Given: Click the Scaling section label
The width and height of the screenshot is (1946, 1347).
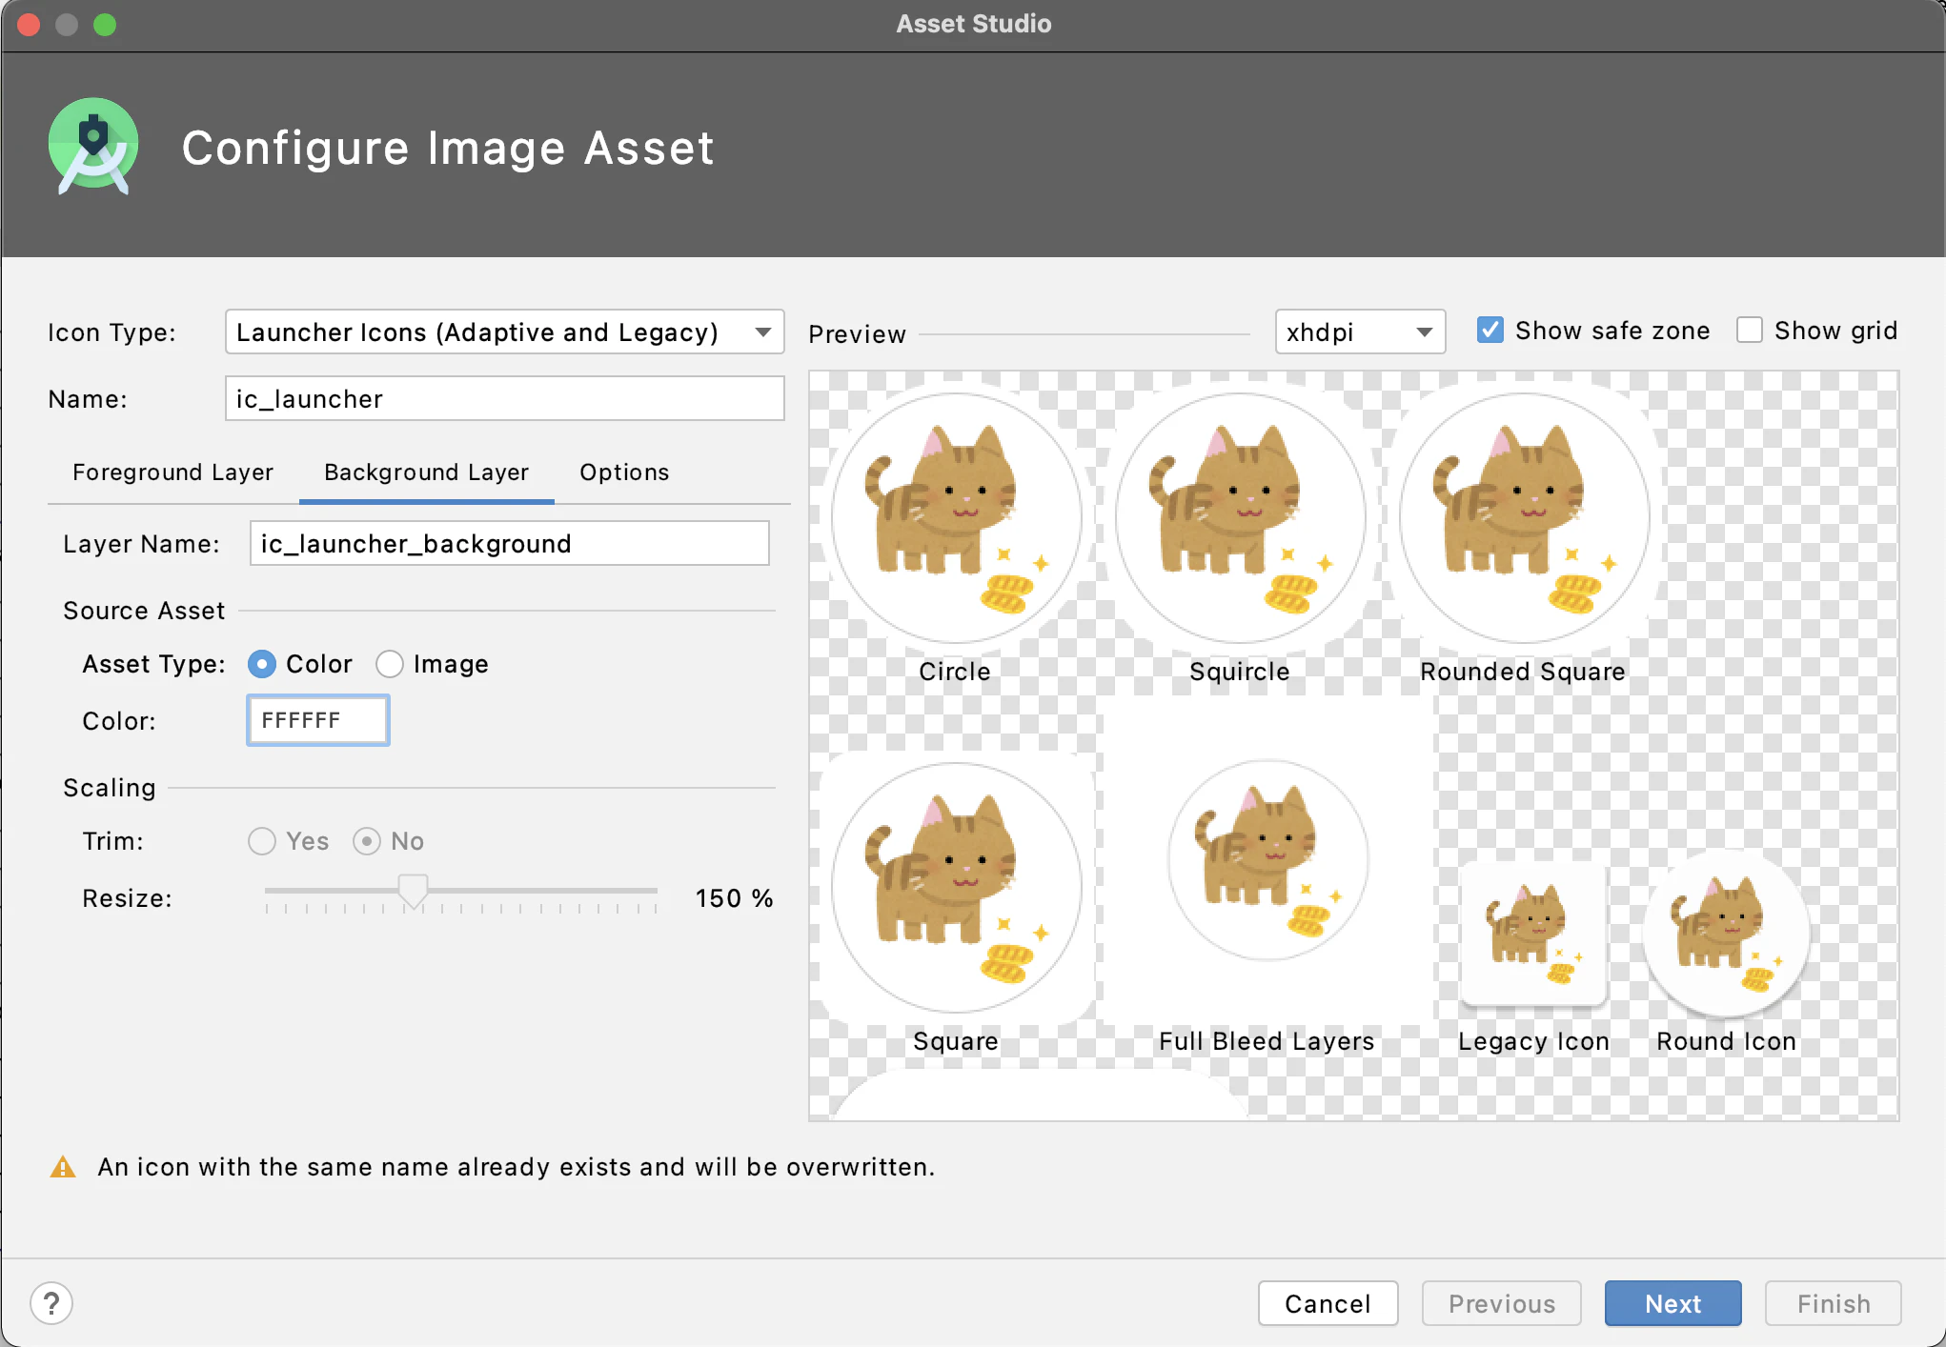Looking at the screenshot, I should point(110,788).
